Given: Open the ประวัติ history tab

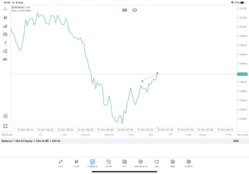Looking at the screenshot, I should (x=108, y=163).
